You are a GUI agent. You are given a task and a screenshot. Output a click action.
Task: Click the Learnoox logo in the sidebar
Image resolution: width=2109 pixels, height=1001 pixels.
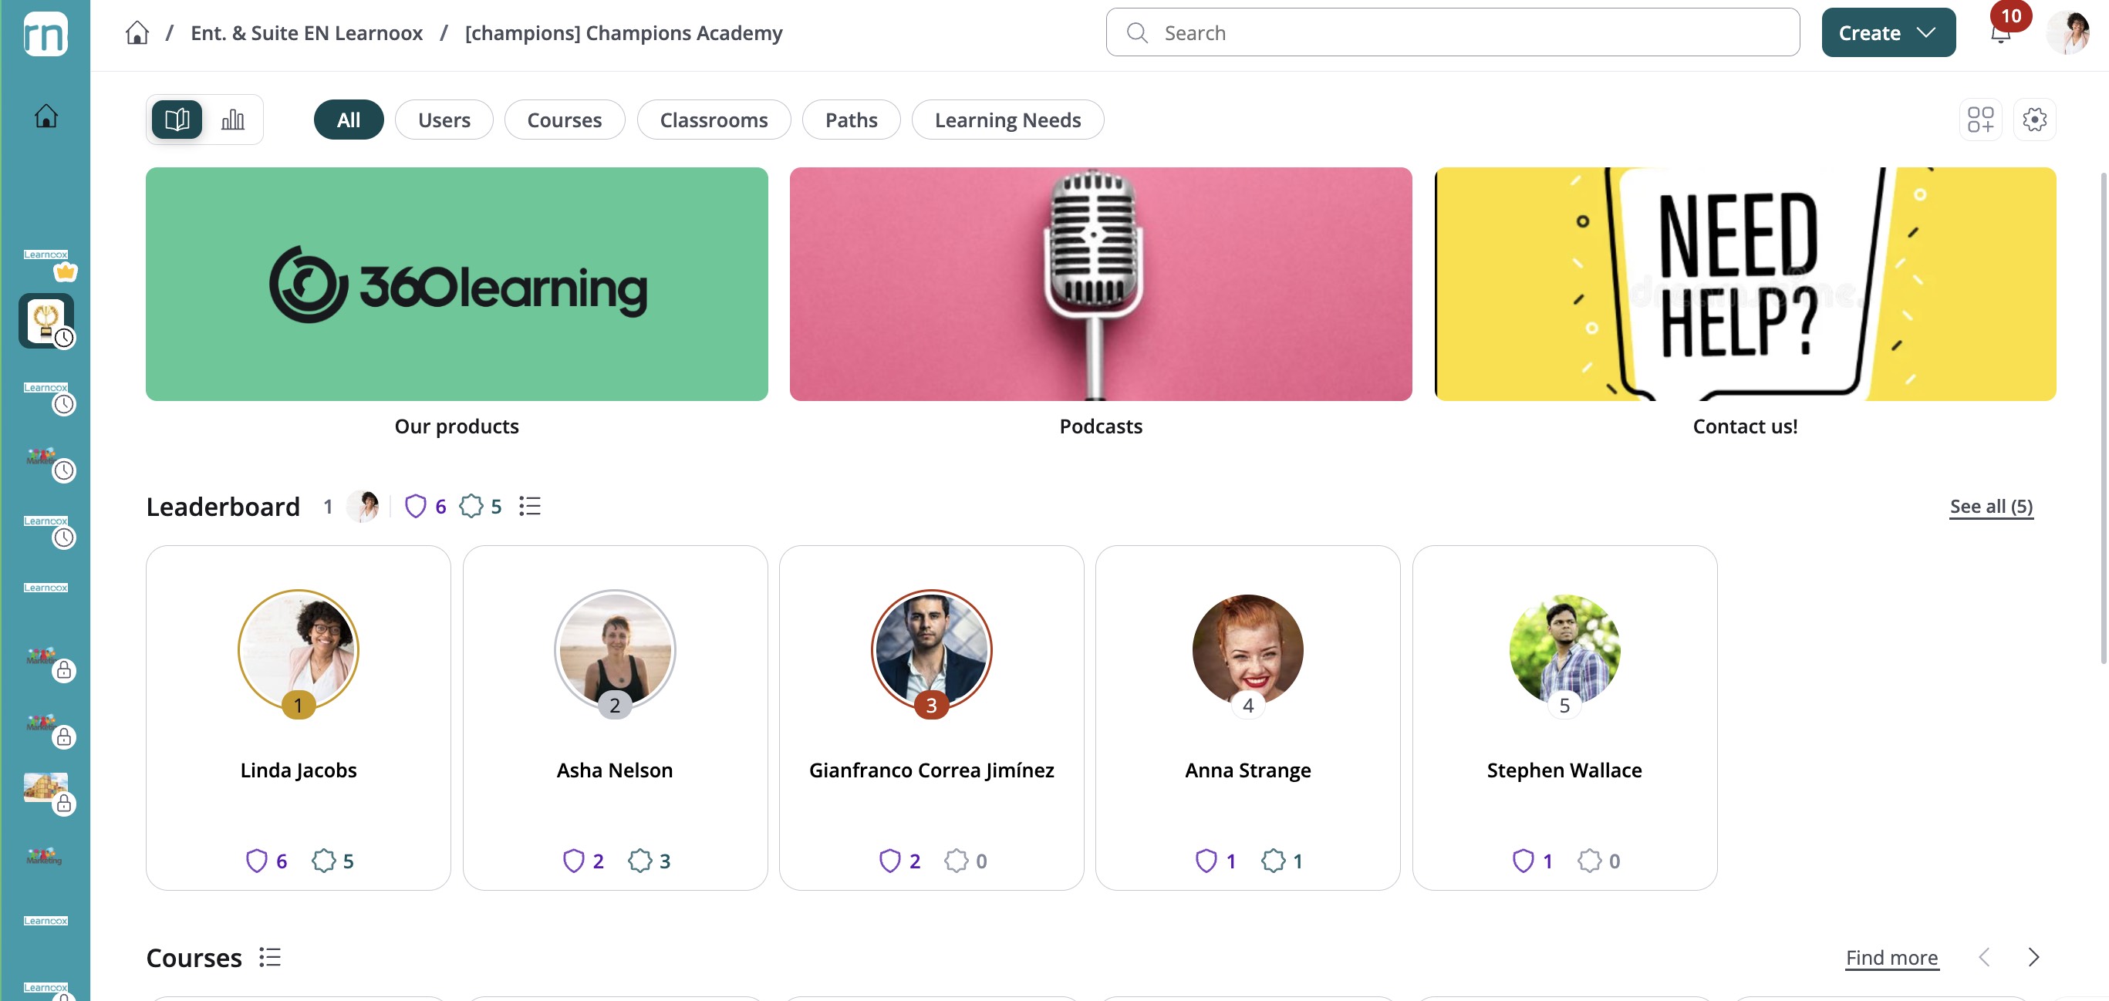click(45, 32)
